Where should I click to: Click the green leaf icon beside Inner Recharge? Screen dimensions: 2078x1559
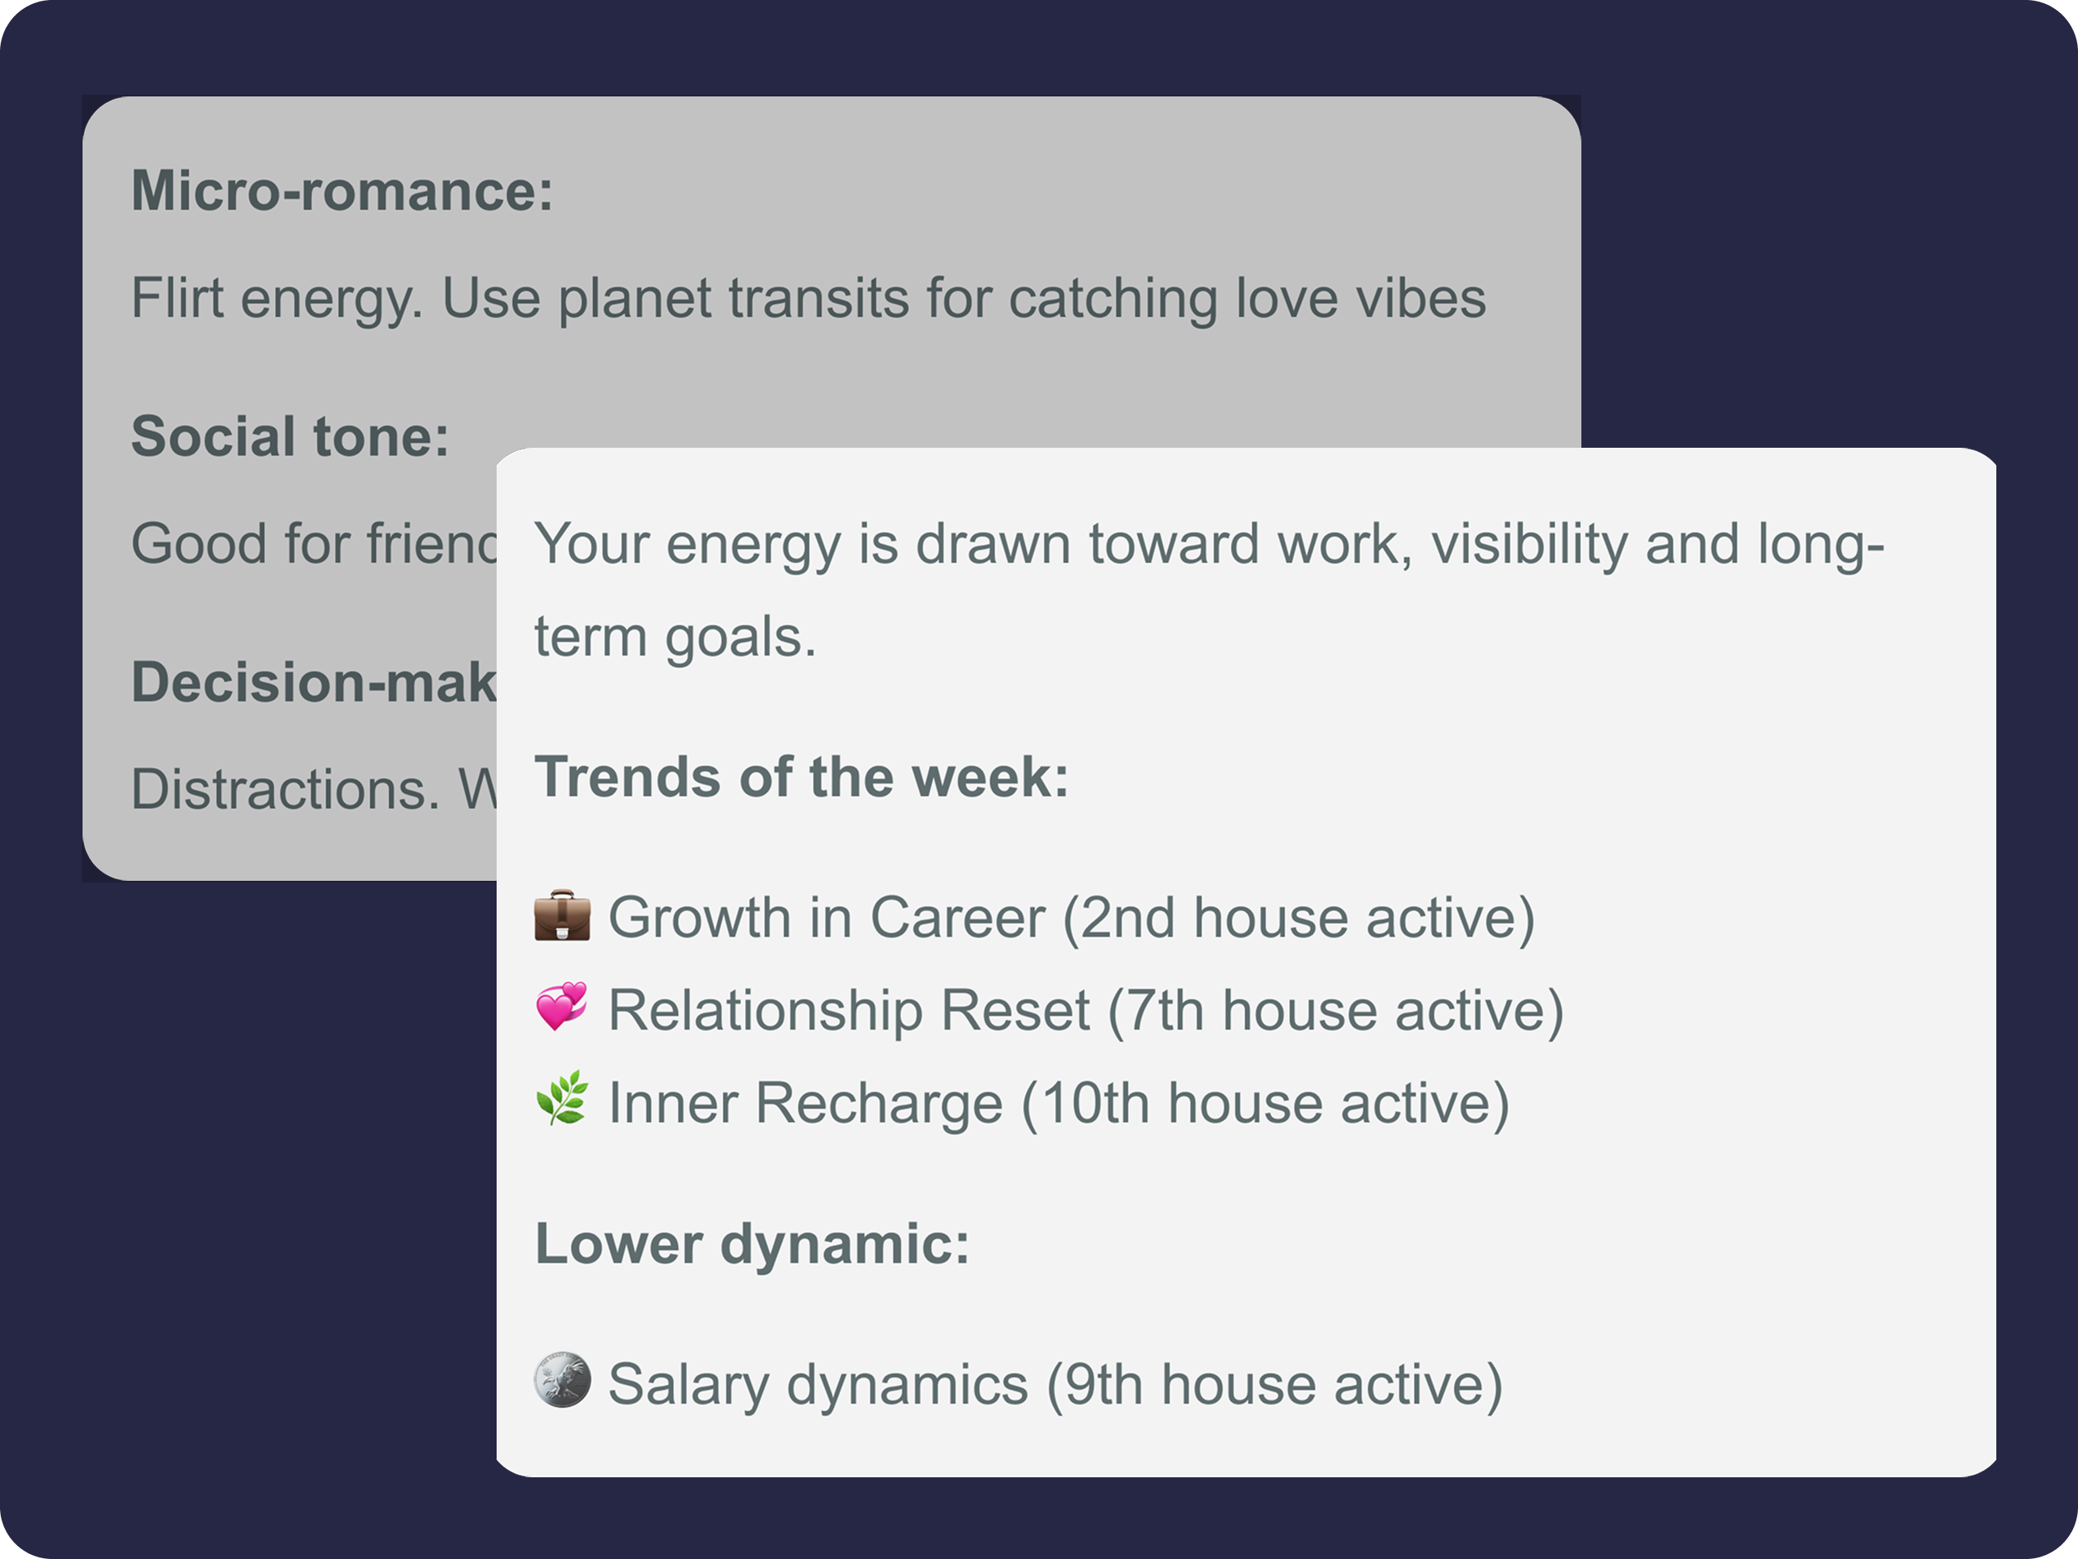(562, 1100)
